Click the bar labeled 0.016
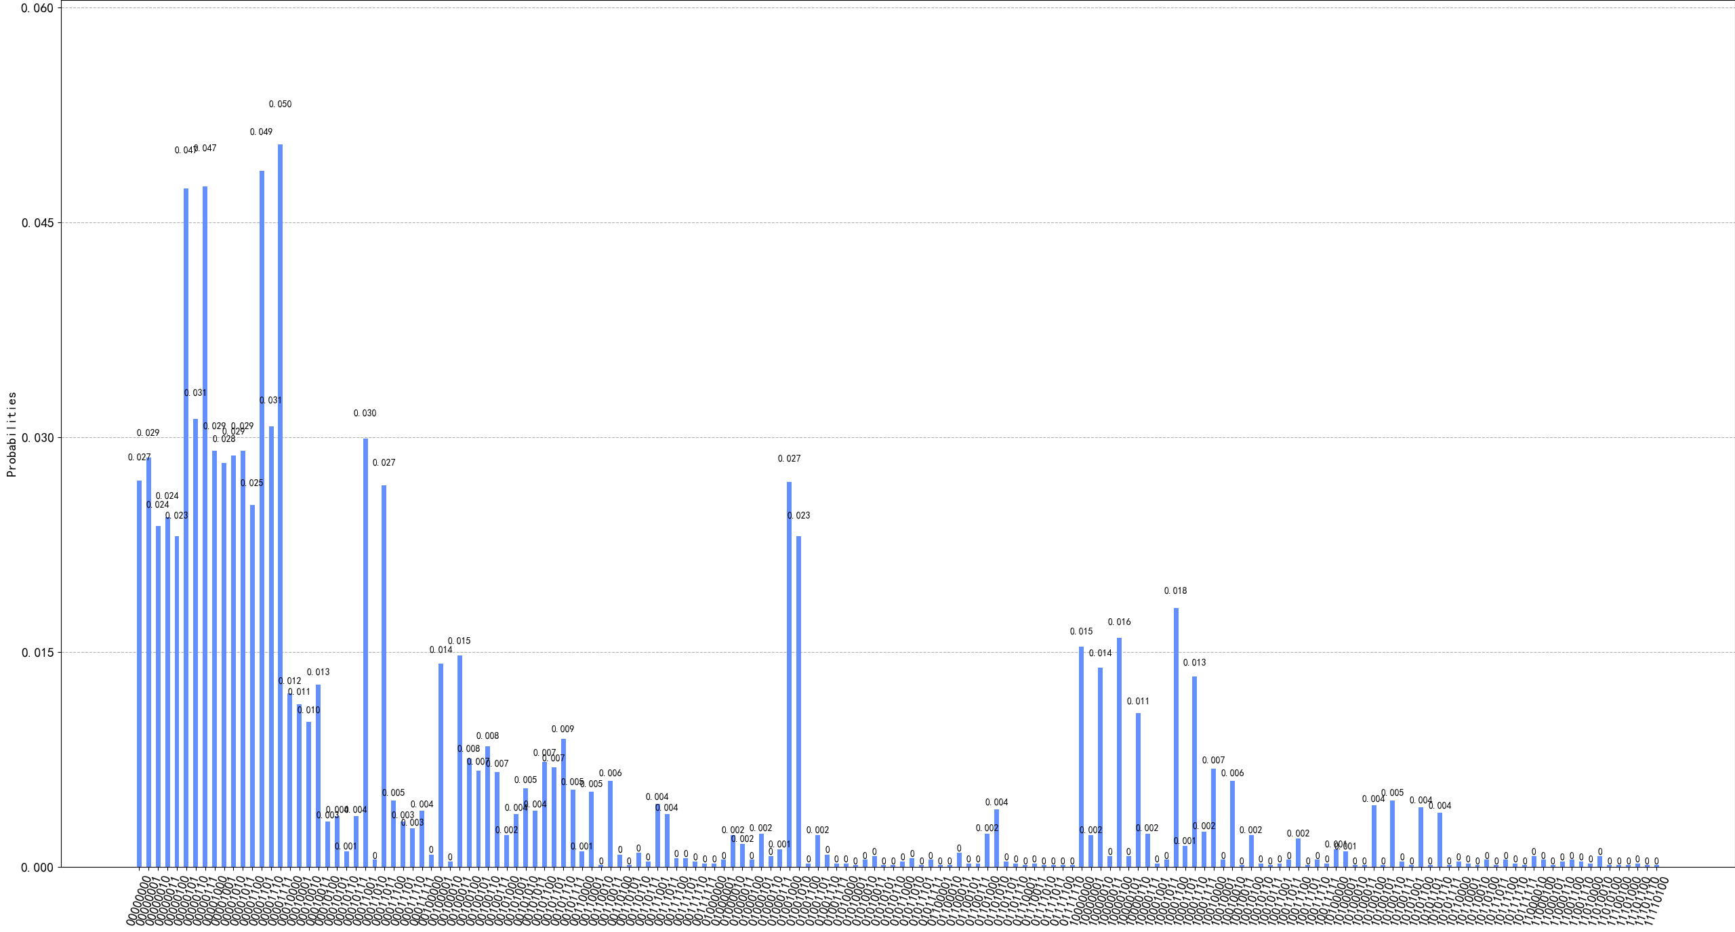Image resolution: width=1735 pixels, height=932 pixels. click(x=1119, y=752)
